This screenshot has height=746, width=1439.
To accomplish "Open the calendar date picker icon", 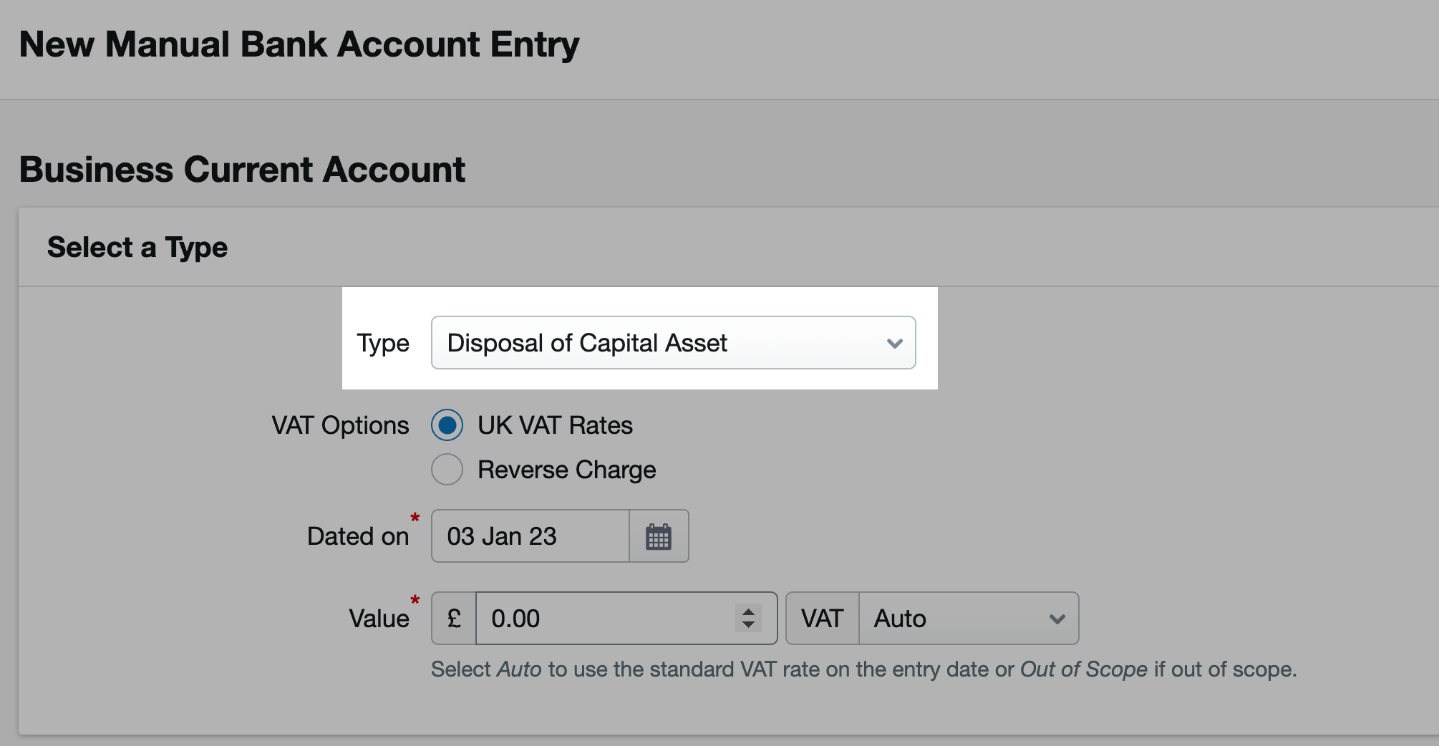I will pyautogui.click(x=657, y=536).
